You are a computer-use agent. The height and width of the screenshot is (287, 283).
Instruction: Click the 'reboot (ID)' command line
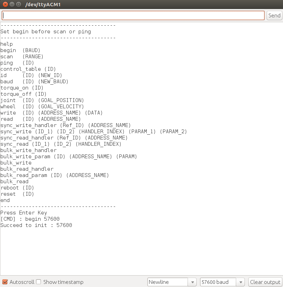17,188
